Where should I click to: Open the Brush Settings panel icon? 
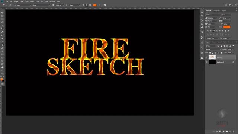click(x=202, y=20)
